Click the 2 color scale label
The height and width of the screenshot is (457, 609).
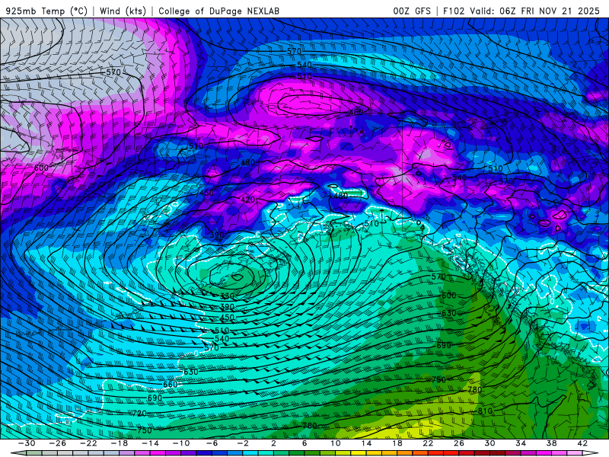coord(273,443)
